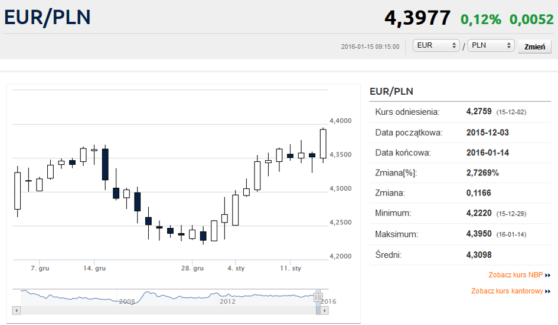The height and width of the screenshot is (325, 558).
Task: Click the Data początkowa value 2015-12-03
Action: pos(488,132)
